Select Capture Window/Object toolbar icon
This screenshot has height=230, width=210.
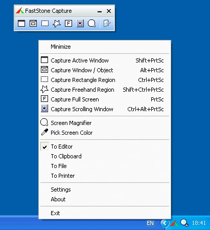pos(33,24)
